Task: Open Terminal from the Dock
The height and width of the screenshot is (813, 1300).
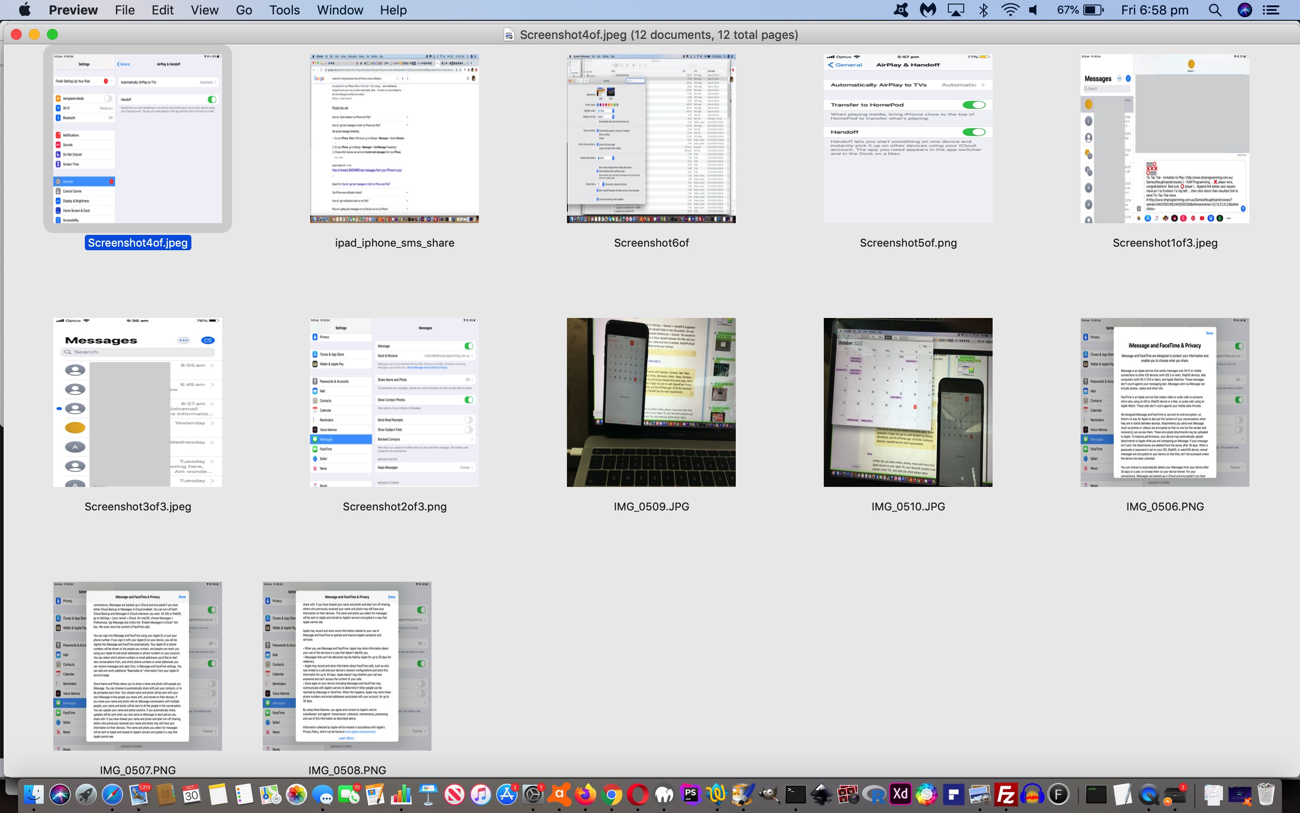Action: 796,794
